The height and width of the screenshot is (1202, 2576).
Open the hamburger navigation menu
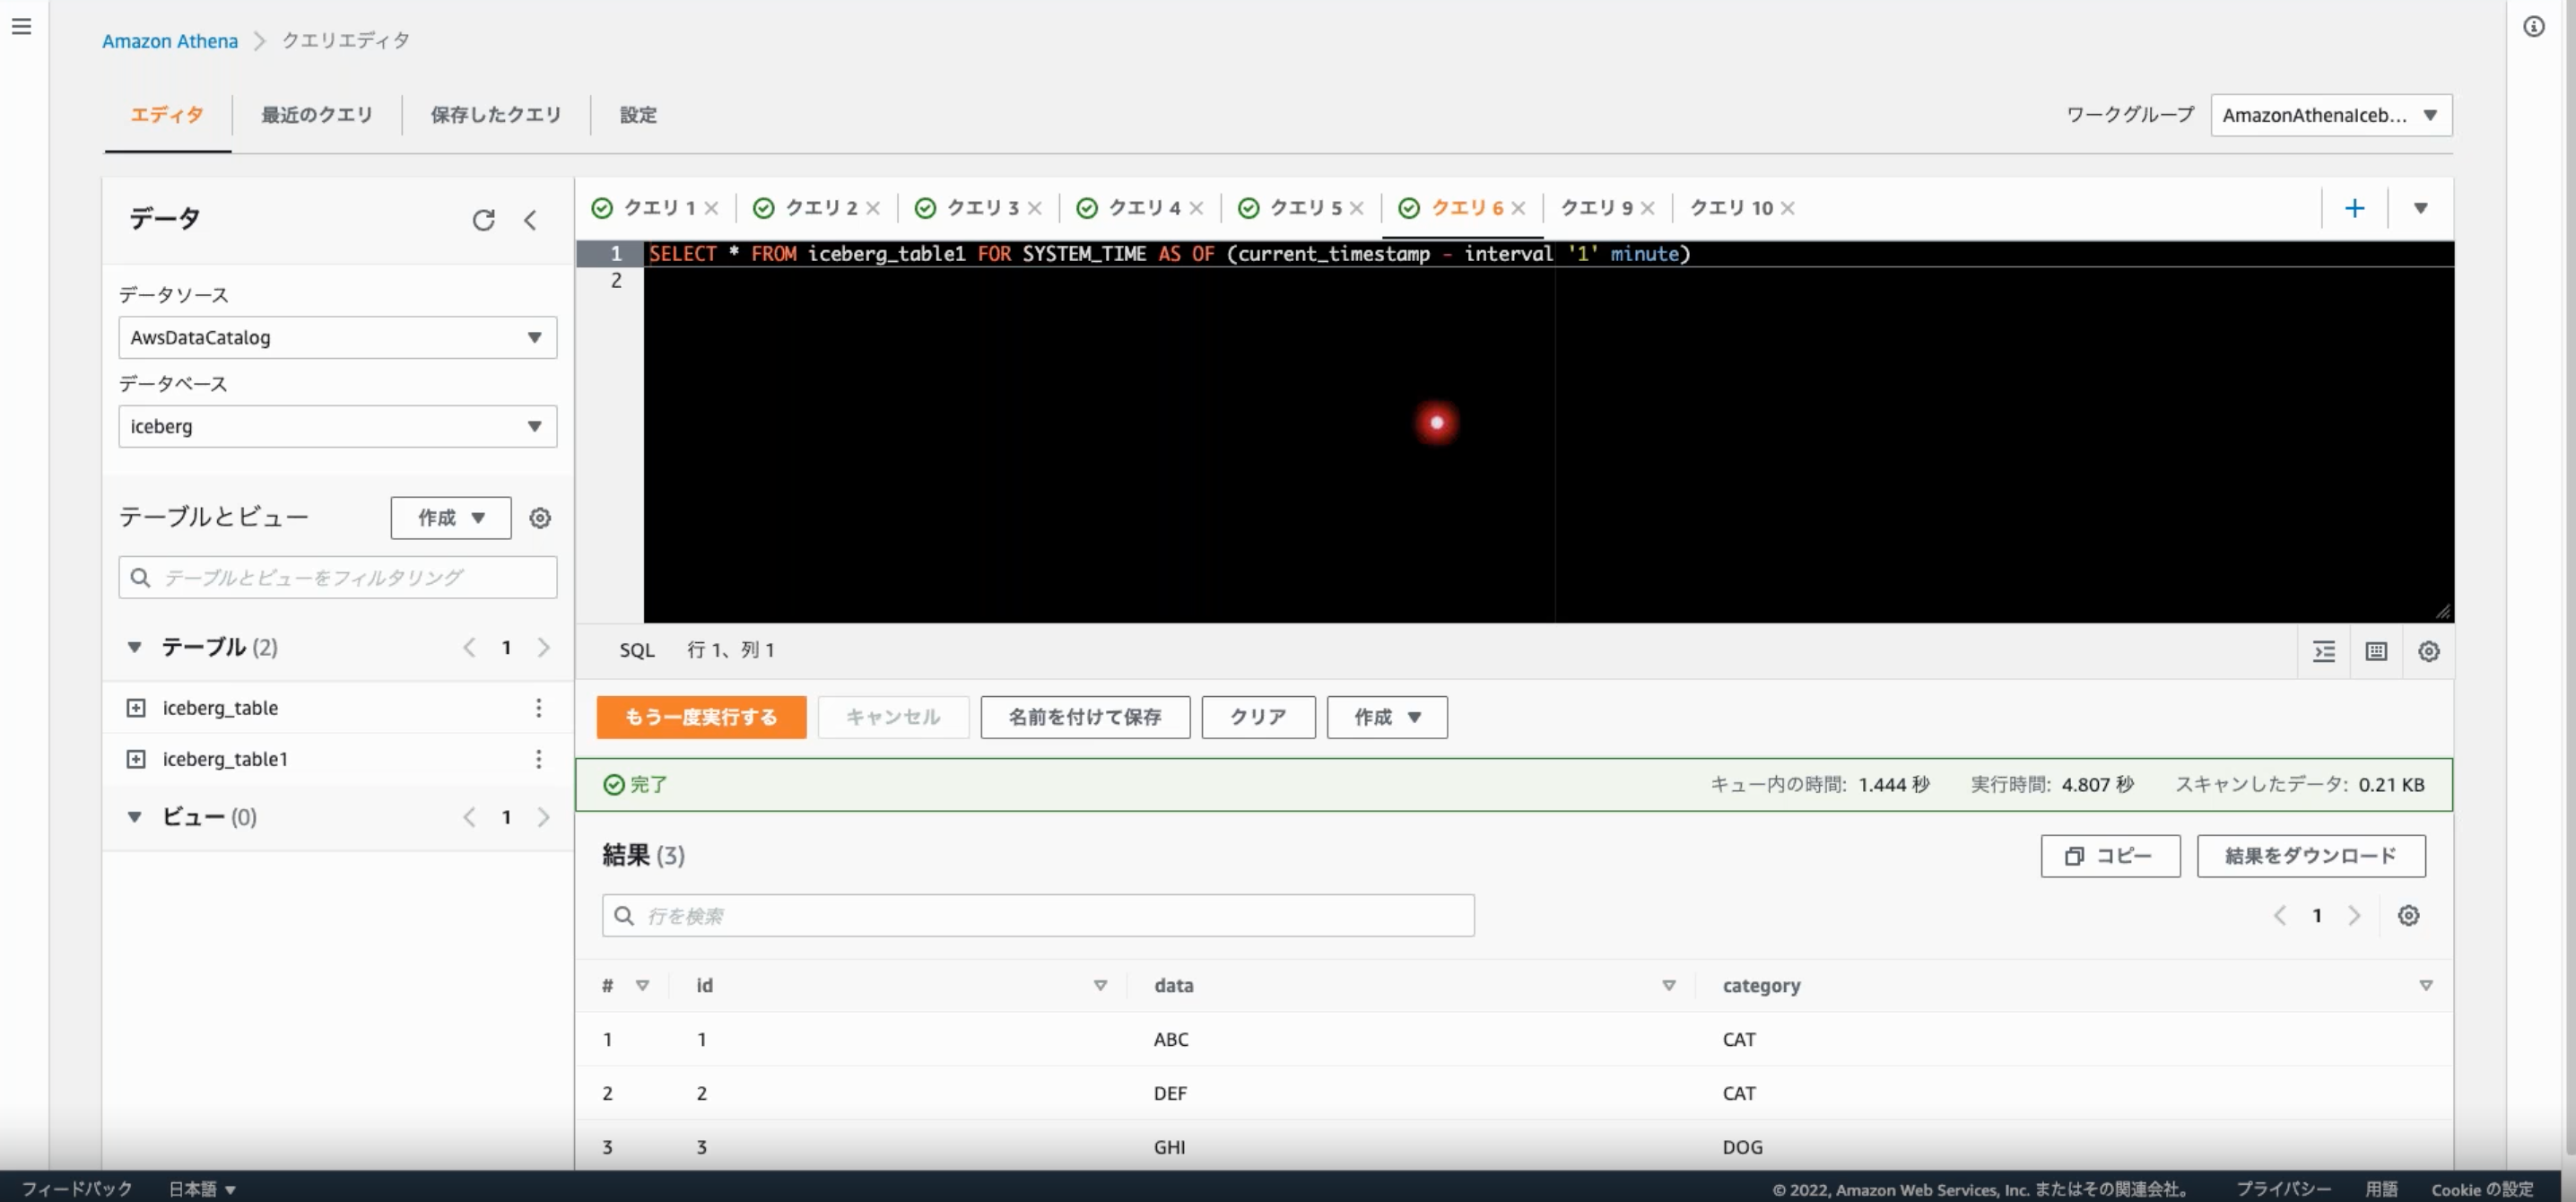[x=21, y=27]
